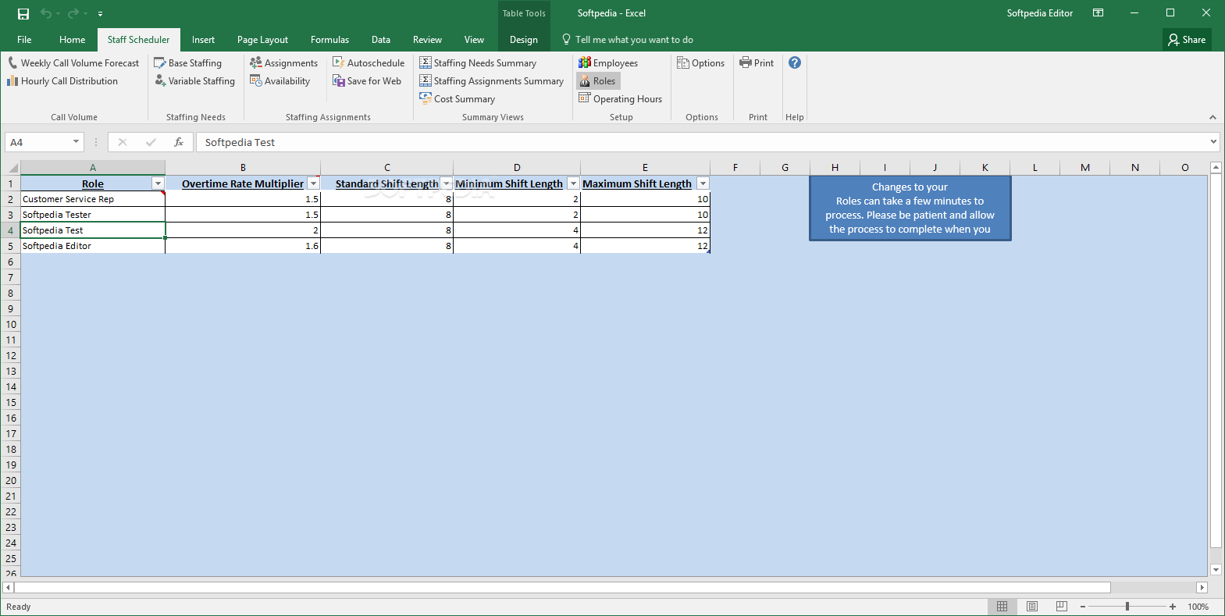Select row 5 header
The width and height of the screenshot is (1225, 616).
tap(10, 246)
